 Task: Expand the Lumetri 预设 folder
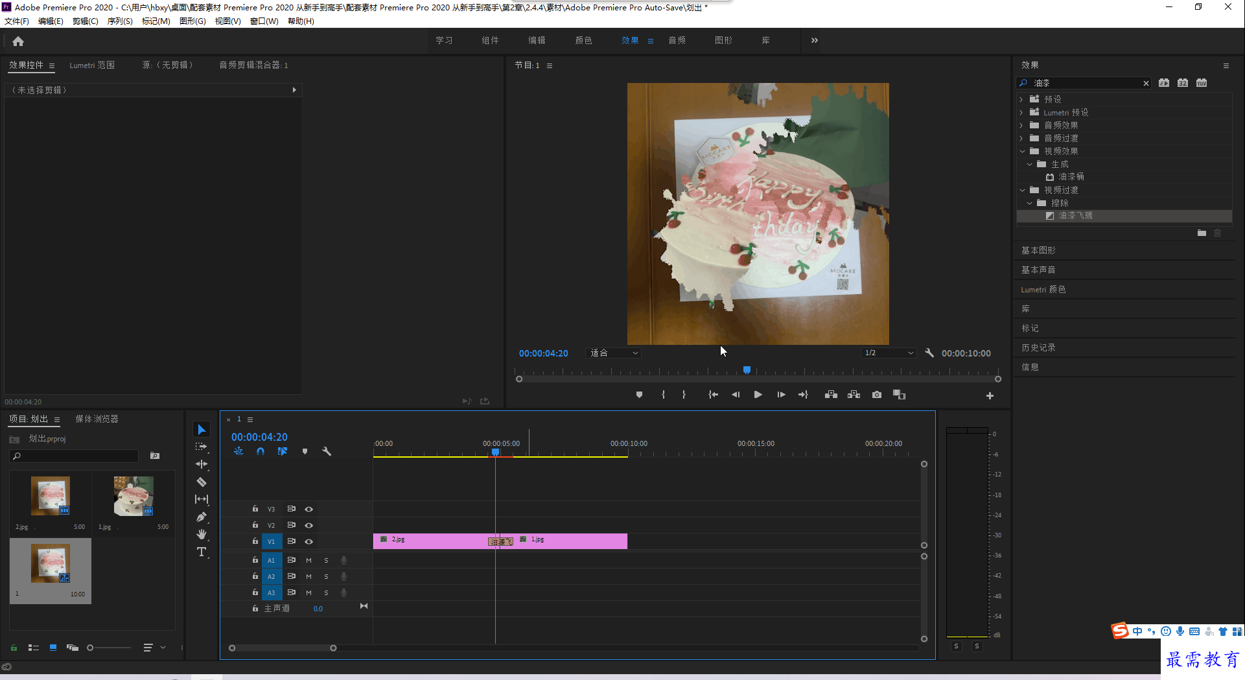(x=1021, y=112)
